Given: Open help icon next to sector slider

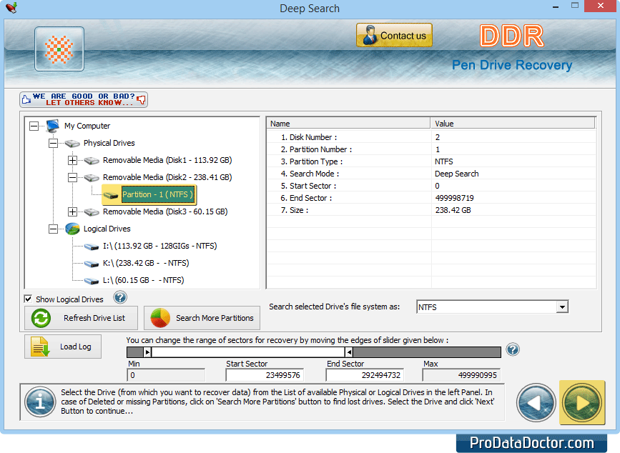Looking at the screenshot, I should [x=513, y=349].
